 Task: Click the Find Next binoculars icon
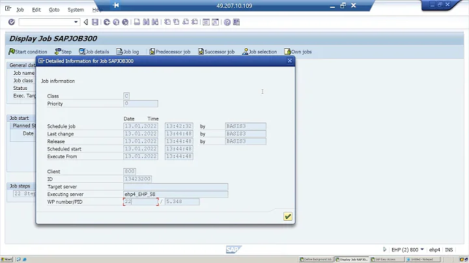pos(155,22)
